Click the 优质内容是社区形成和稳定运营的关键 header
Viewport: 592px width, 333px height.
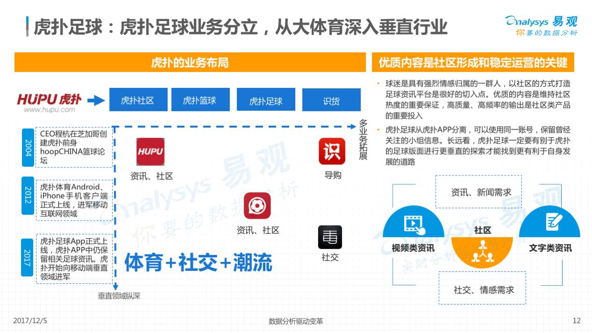[473, 62]
